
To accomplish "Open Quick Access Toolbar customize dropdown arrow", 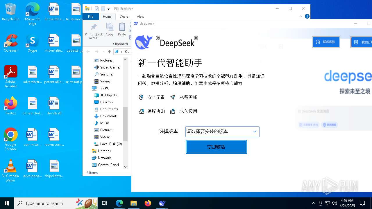I will point(108,9).
